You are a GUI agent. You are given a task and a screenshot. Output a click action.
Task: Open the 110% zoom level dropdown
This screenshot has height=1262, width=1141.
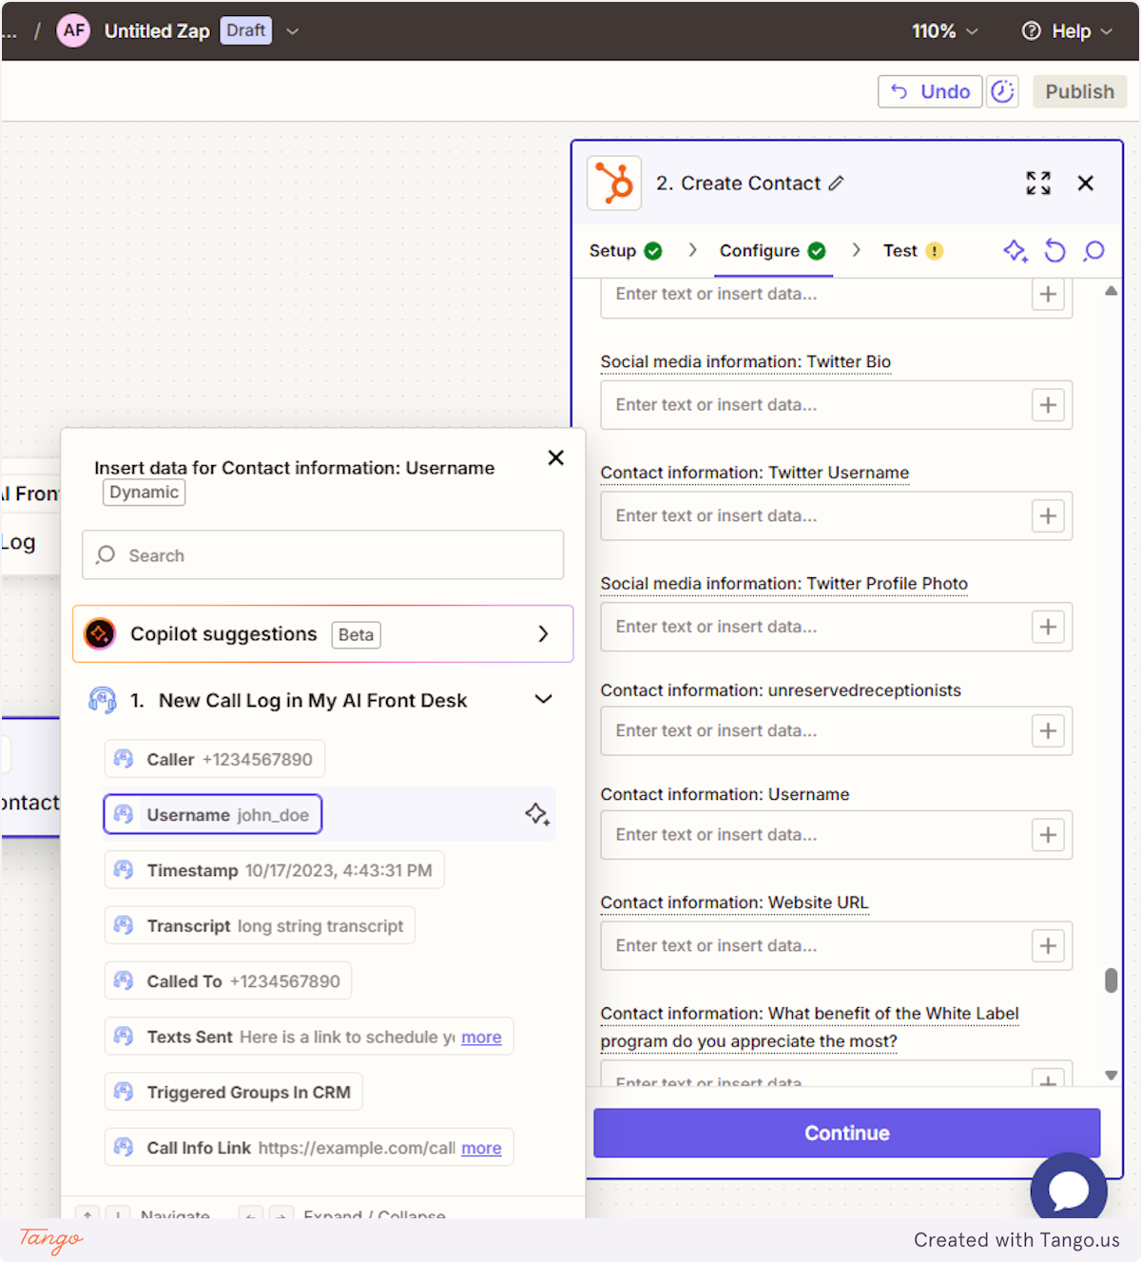point(944,31)
